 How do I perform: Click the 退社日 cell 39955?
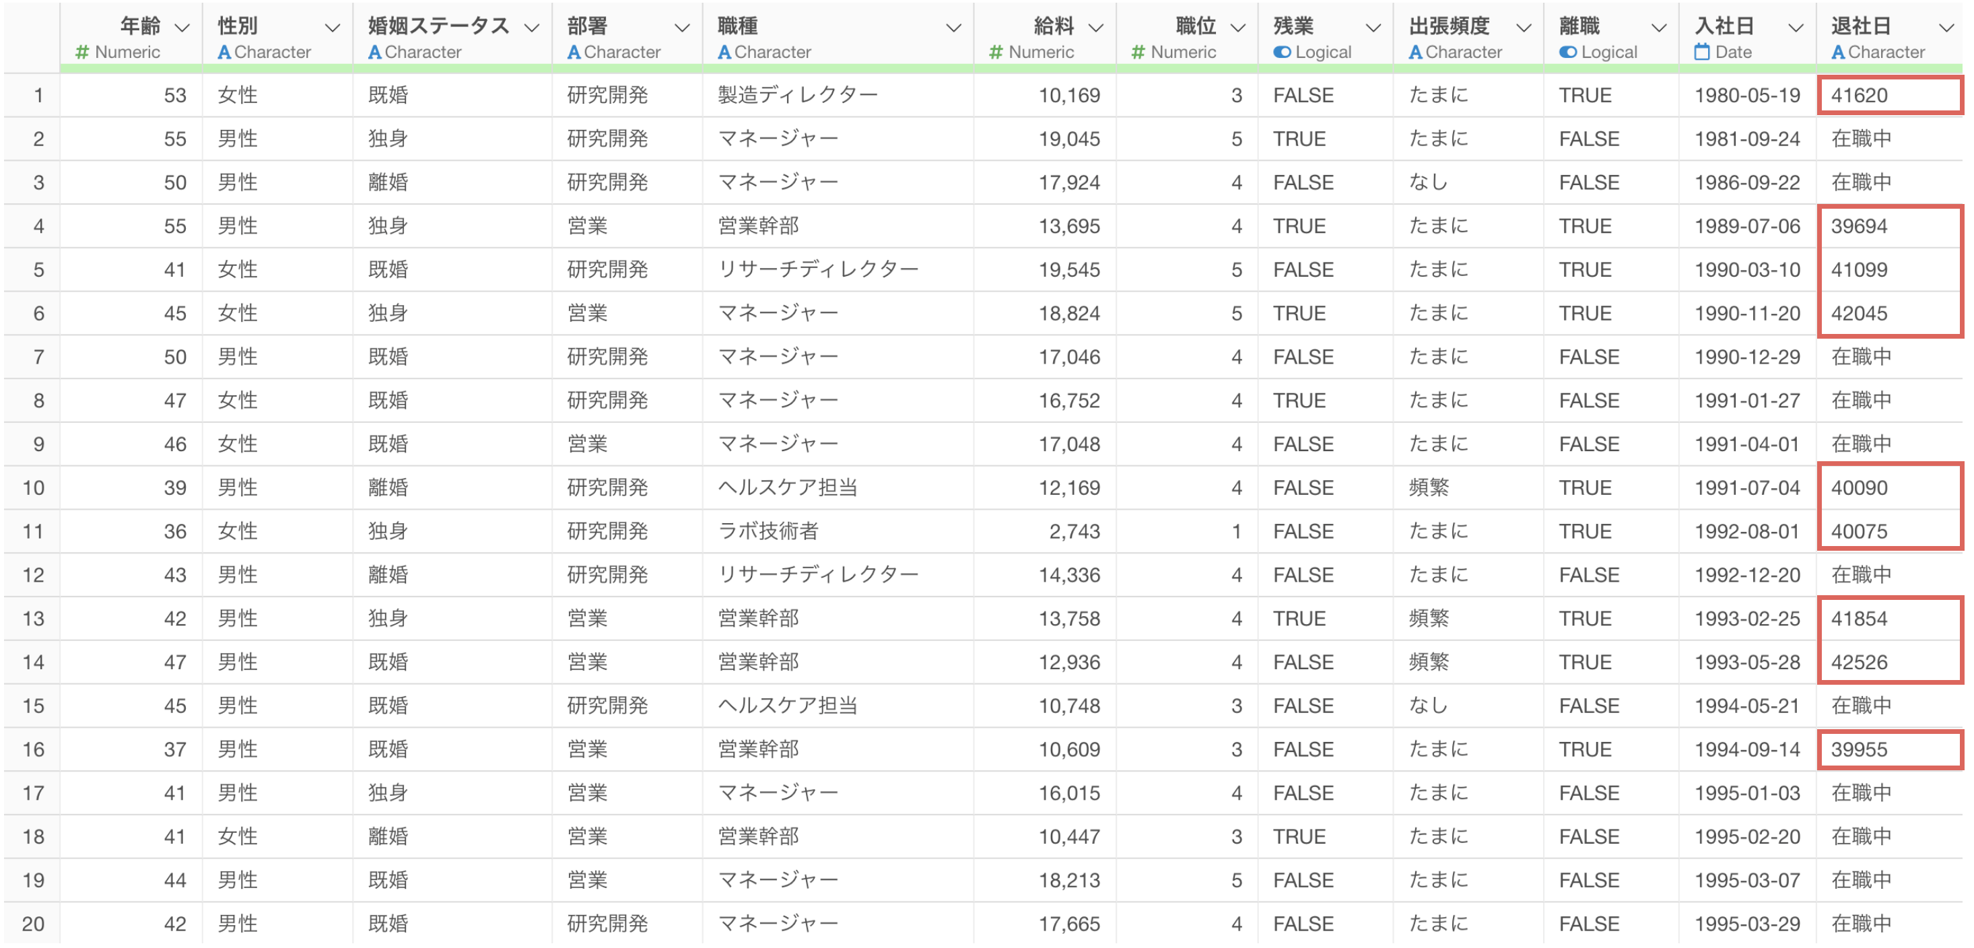pos(1890,749)
